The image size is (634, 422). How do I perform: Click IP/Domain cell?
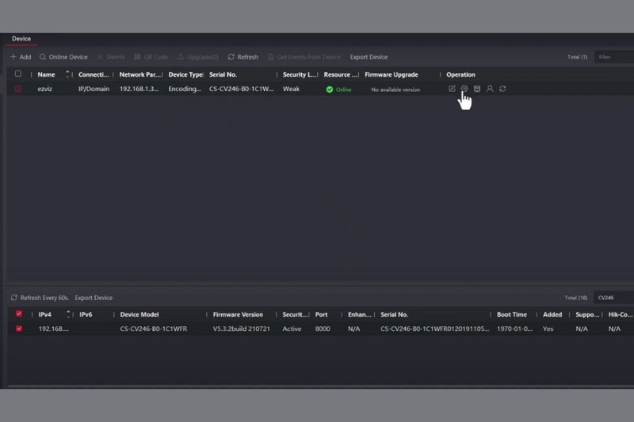tap(94, 89)
